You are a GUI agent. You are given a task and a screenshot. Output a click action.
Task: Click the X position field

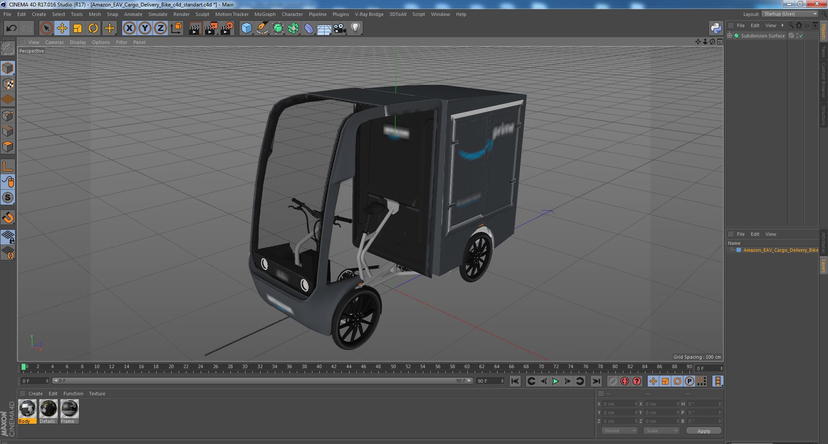(x=620, y=404)
